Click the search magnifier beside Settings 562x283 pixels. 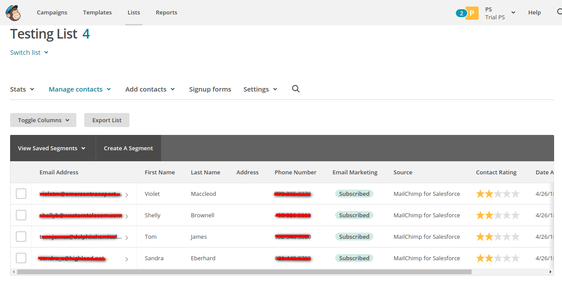point(296,89)
